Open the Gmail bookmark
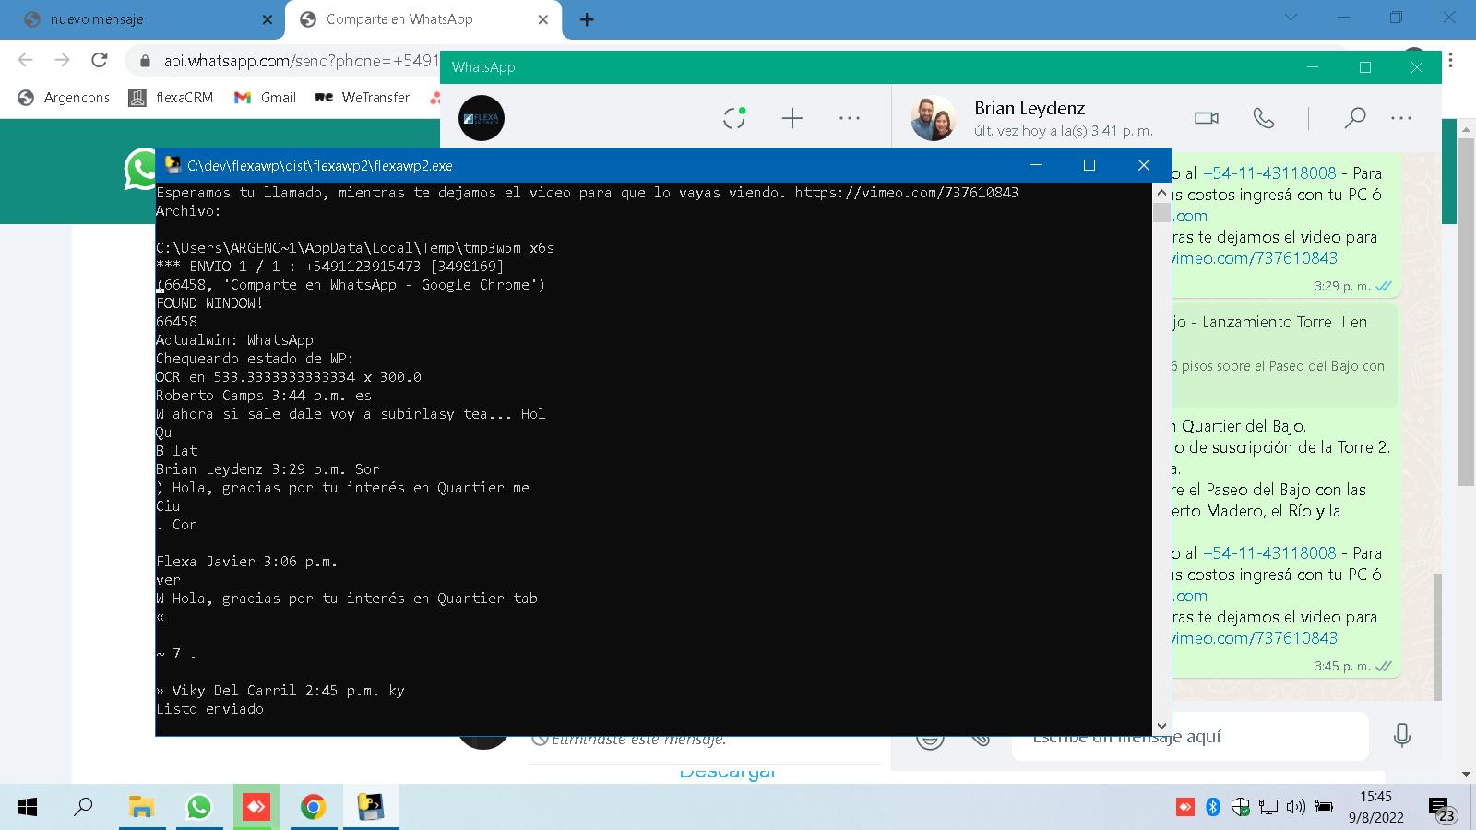Viewport: 1476px width, 830px height. (x=266, y=98)
